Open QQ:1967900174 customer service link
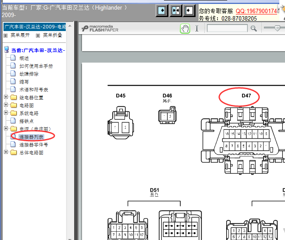The height and width of the screenshot is (240, 285). (256, 11)
